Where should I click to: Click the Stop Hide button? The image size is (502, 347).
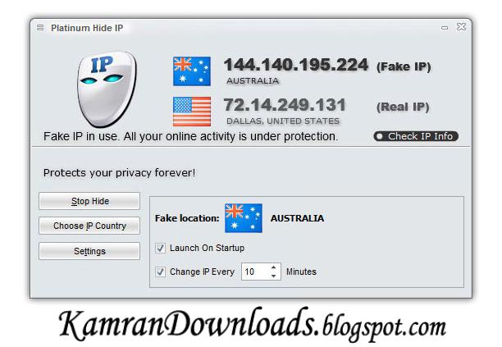tap(89, 201)
